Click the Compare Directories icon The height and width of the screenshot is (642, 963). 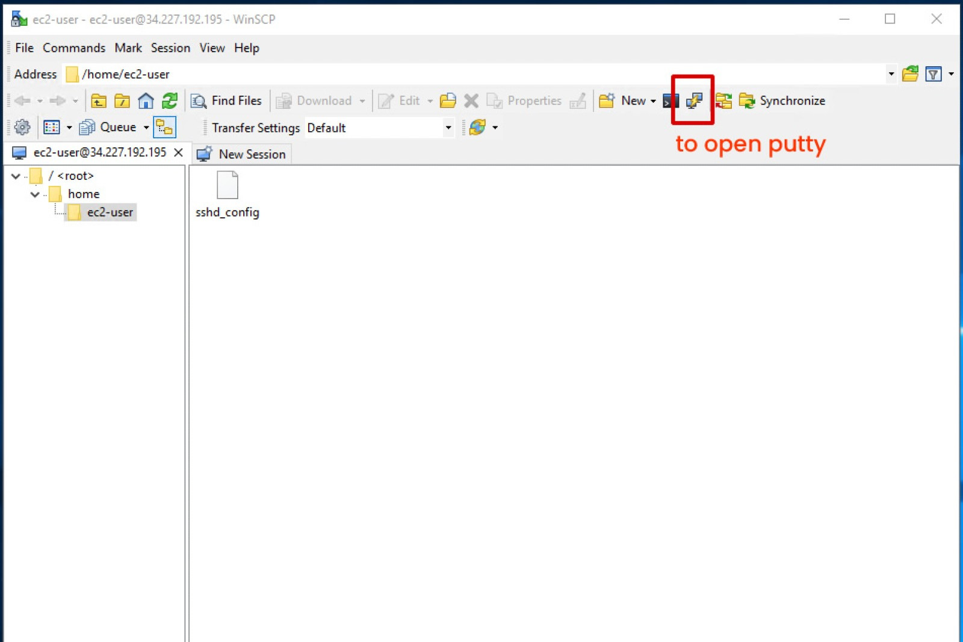click(x=723, y=100)
